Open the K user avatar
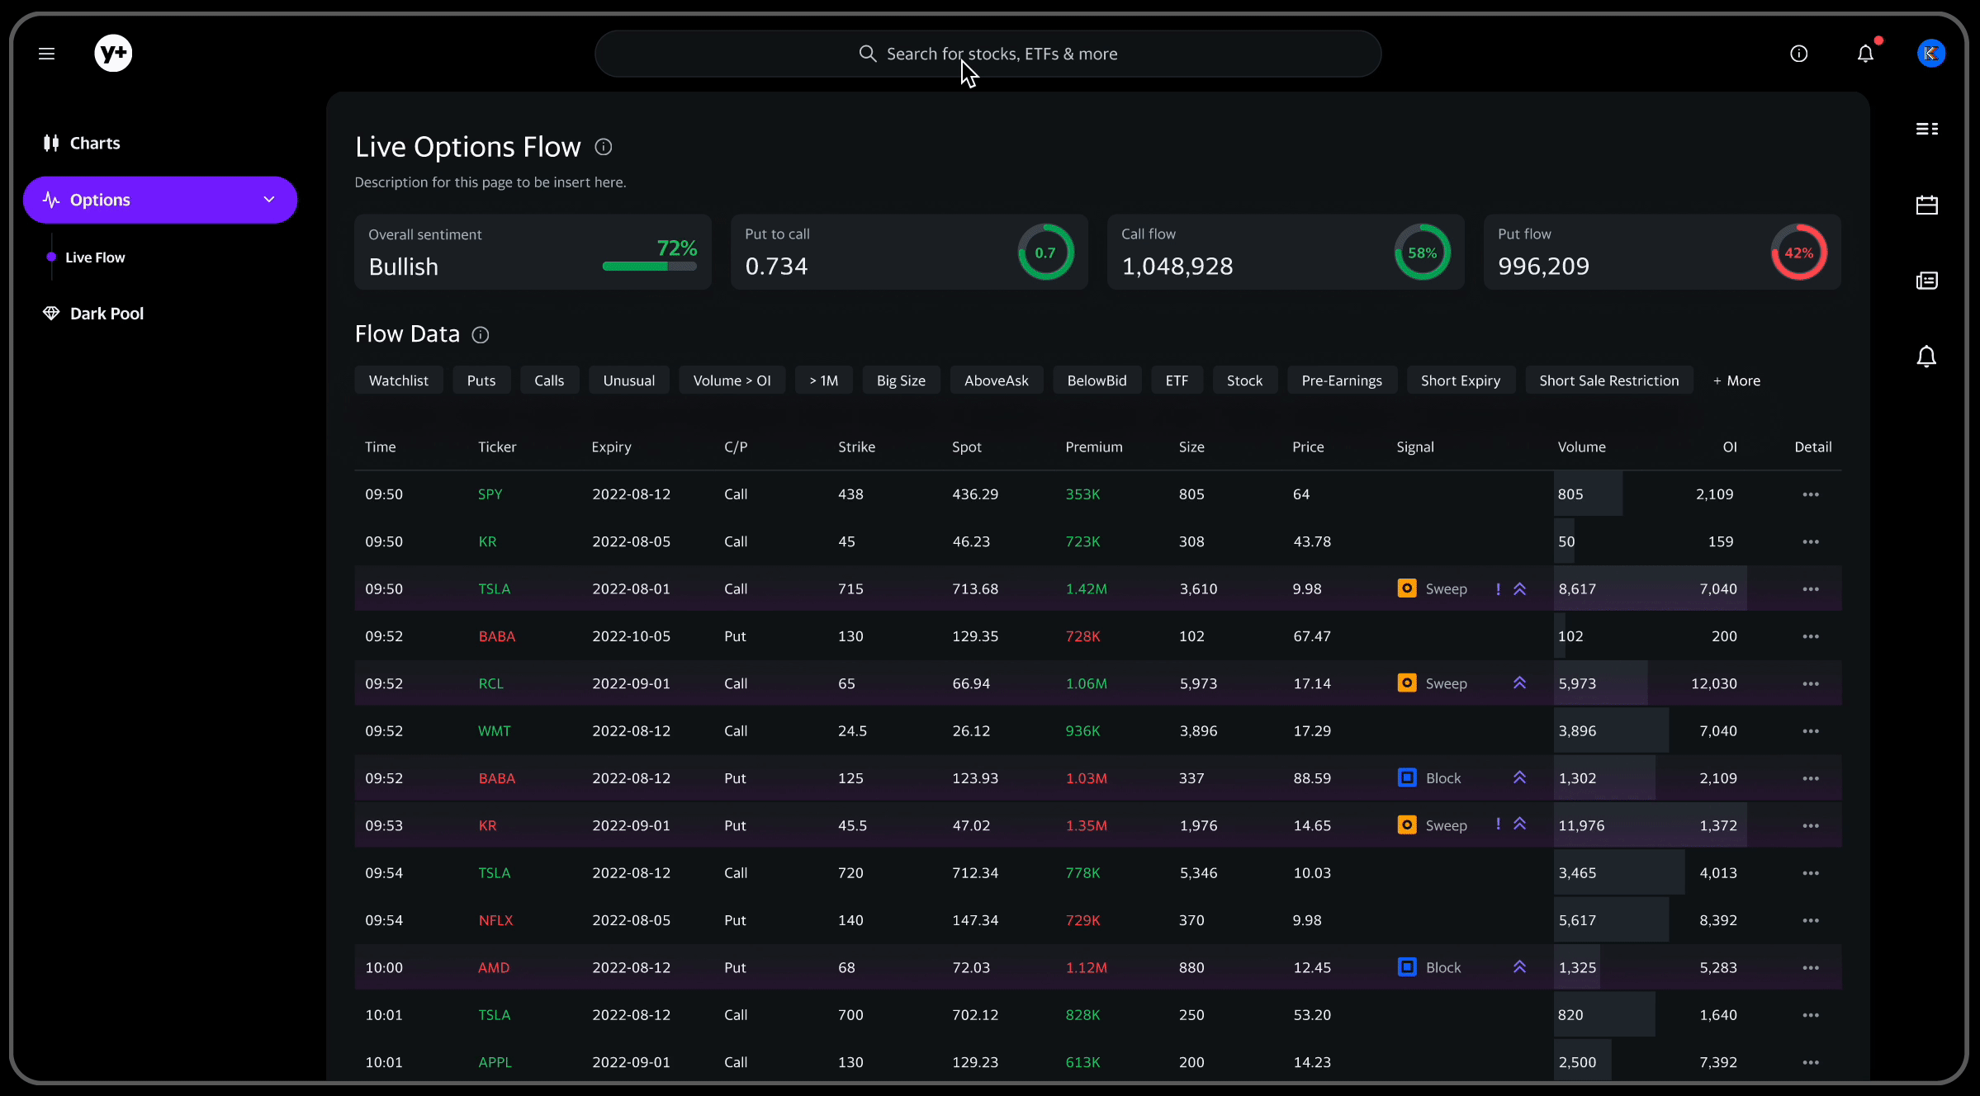The height and width of the screenshot is (1096, 1980). coord(1930,54)
